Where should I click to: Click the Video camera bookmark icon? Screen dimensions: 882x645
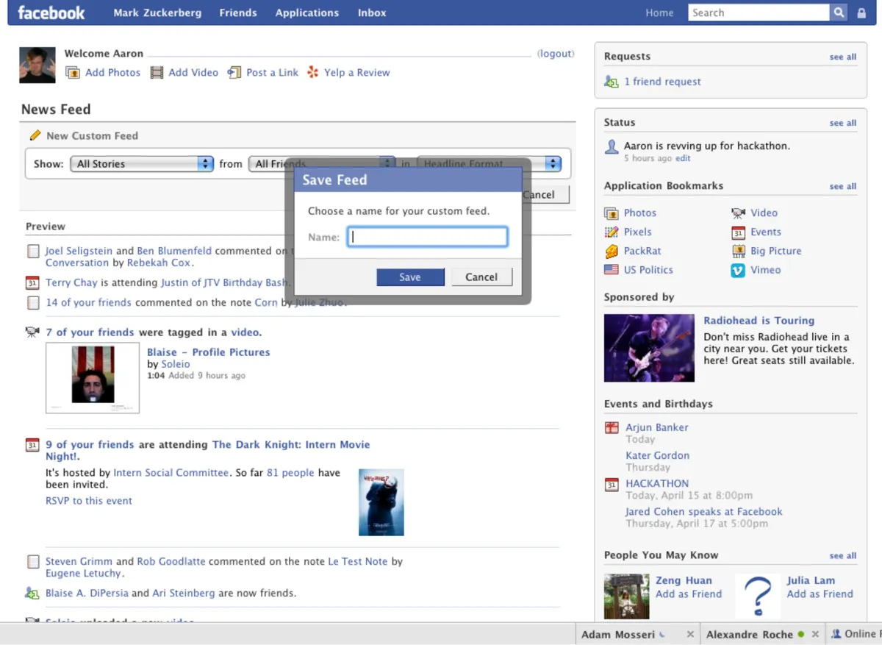738,213
